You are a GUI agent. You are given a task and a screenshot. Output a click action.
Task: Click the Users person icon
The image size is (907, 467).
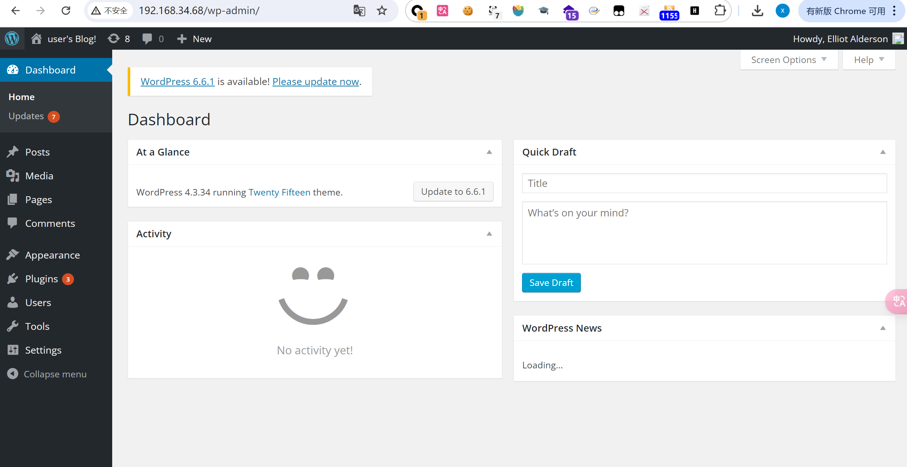(13, 302)
